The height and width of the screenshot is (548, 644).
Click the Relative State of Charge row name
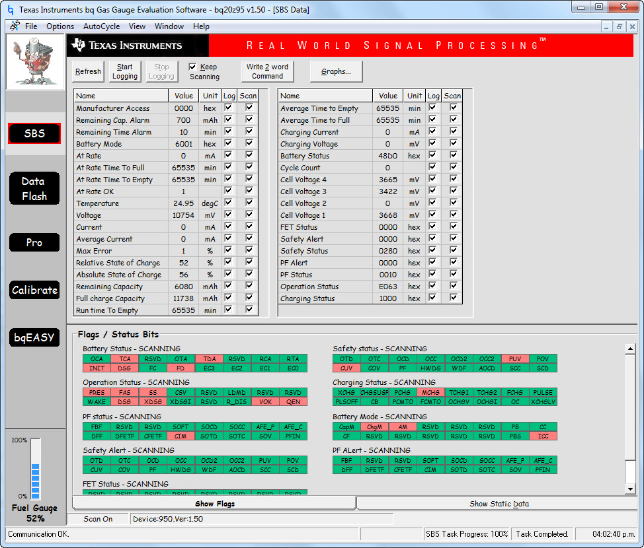click(118, 263)
